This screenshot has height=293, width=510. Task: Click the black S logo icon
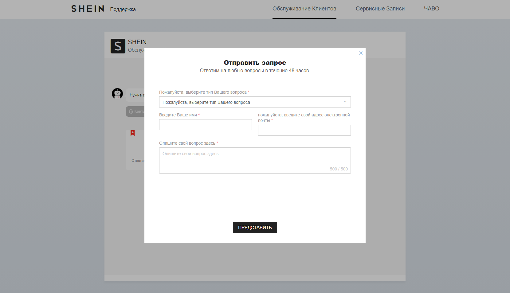118,46
